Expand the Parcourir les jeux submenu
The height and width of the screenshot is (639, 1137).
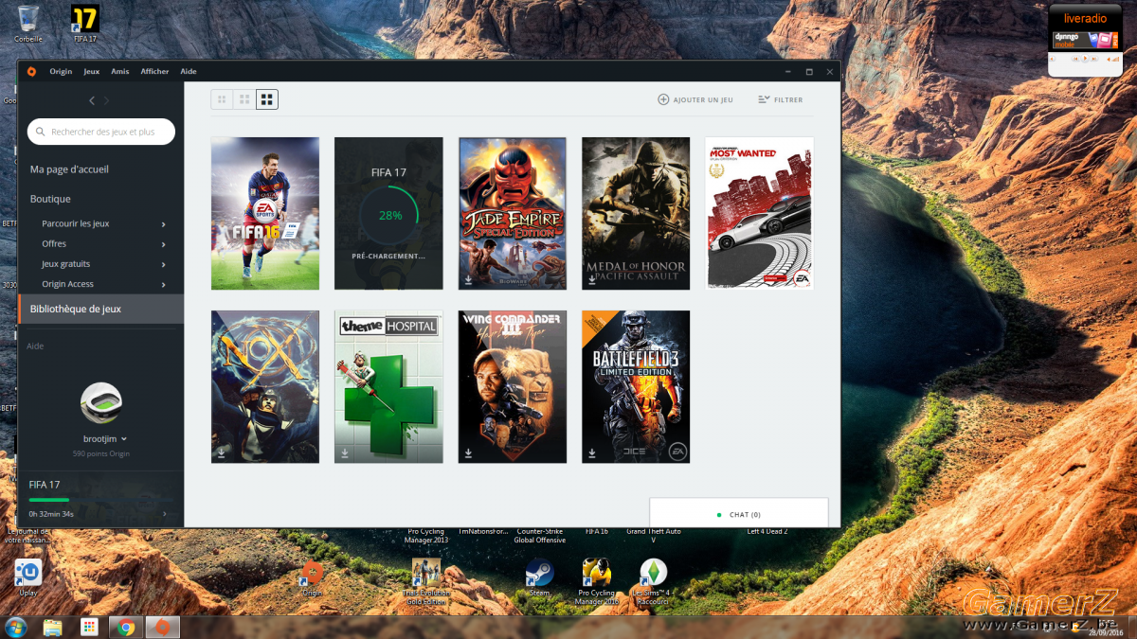164,224
